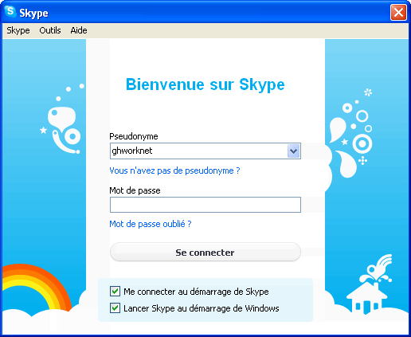Close the Skype window with red X
This screenshot has width=411, height=337.
click(x=398, y=12)
